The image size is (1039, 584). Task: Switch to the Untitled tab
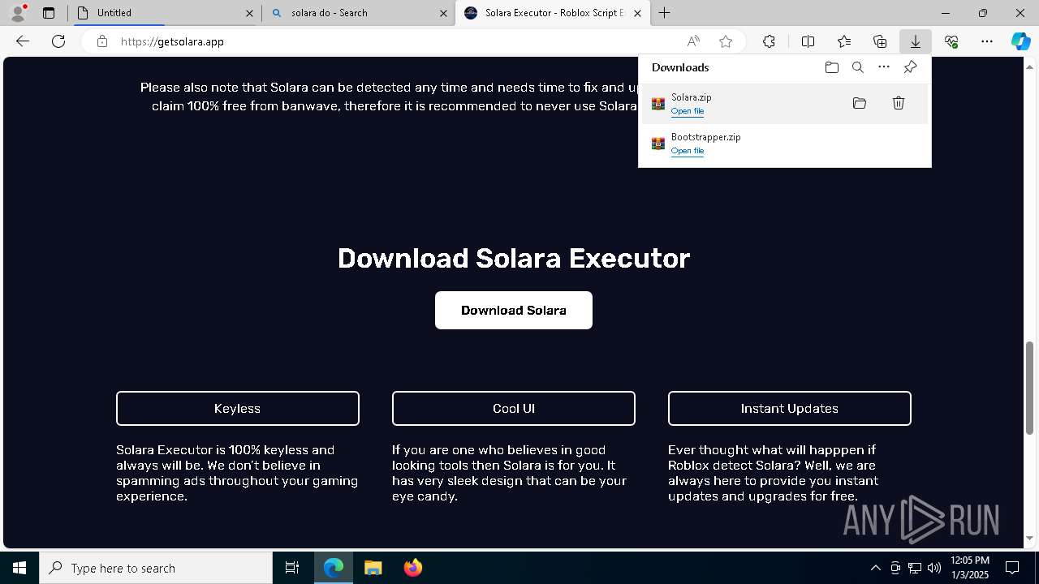(x=165, y=13)
